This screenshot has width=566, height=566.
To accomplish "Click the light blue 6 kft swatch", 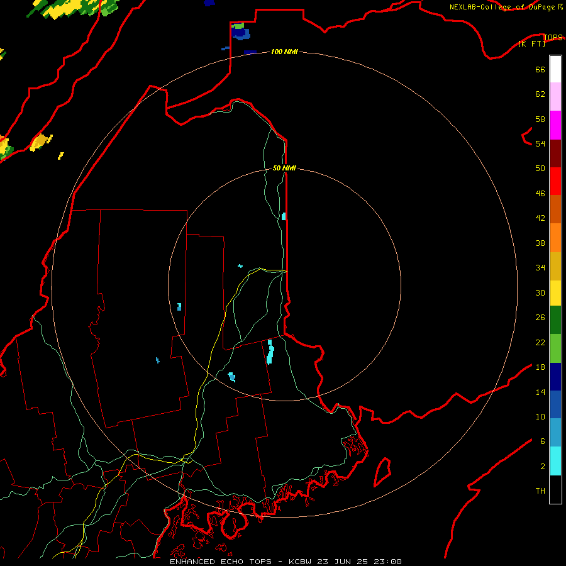I will point(555,433).
